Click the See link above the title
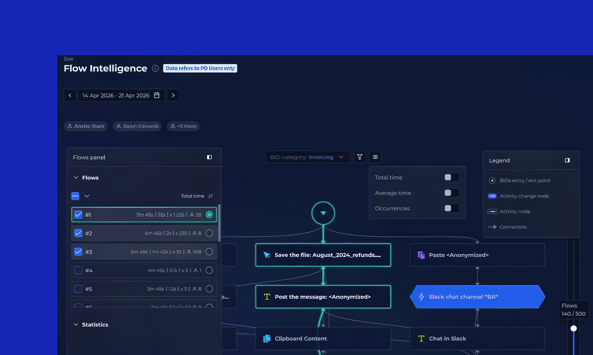This screenshot has height=355, width=593. point(68,59)
